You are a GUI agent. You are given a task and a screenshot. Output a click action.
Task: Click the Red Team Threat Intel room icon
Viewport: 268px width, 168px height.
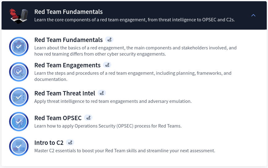coord(19,97)
